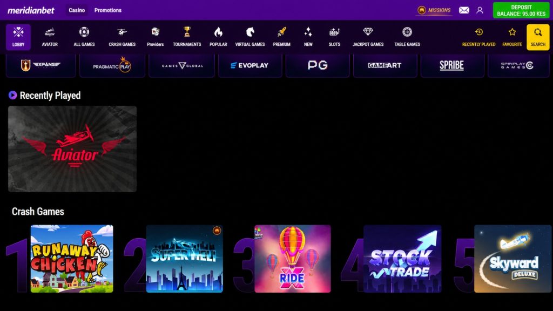Filter by the Evoplay provider logo
The image size is (553, 311).
coord(249,65)
